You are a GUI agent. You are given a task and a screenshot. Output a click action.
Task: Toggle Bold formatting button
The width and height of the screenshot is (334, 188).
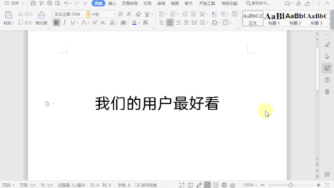(56, 22)
